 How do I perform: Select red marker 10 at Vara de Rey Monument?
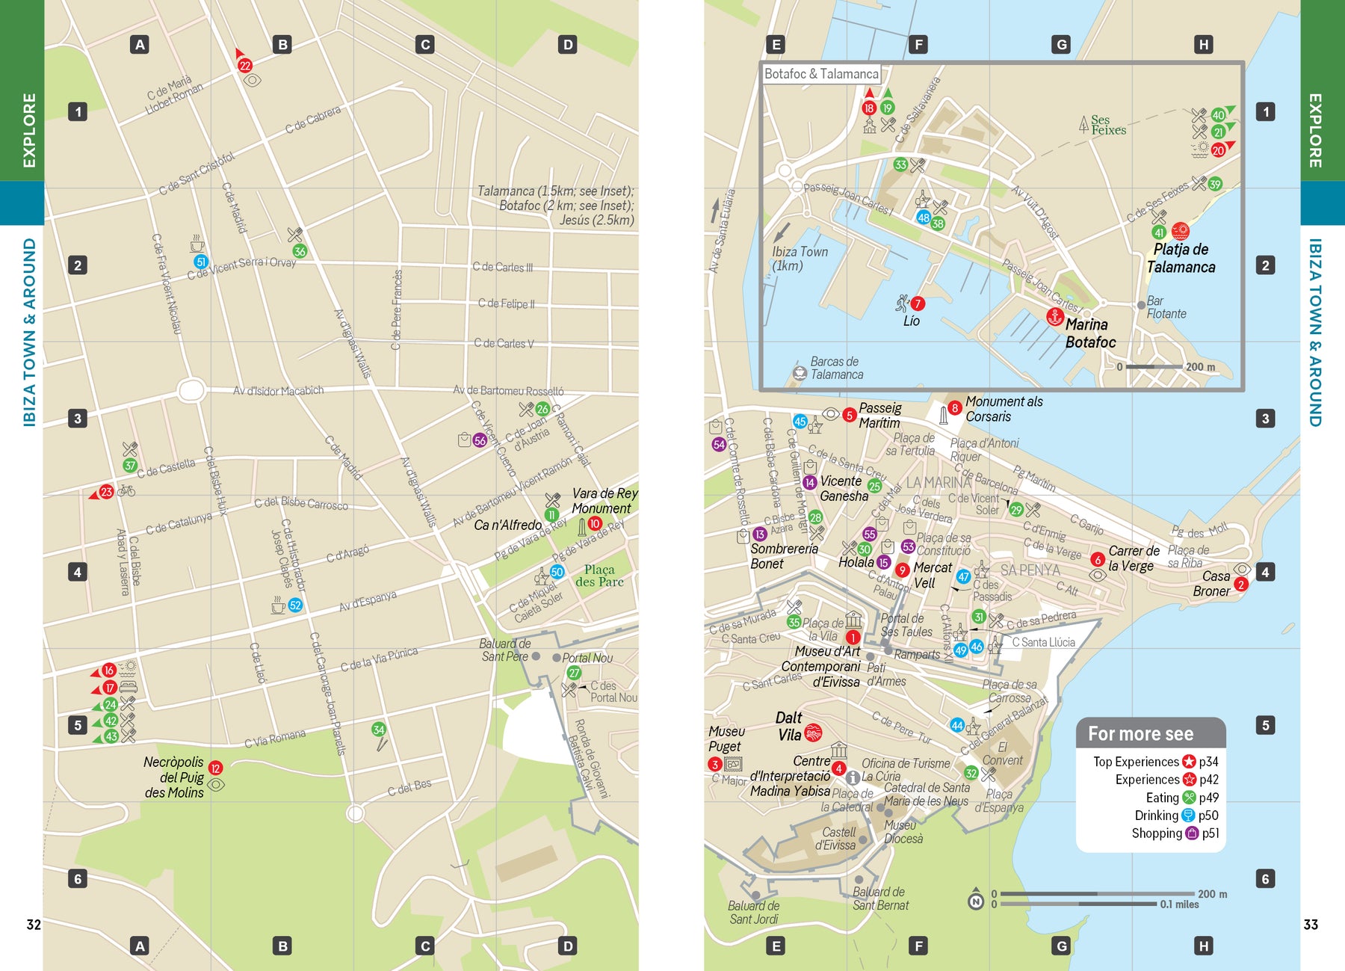[x=595, y=524]
